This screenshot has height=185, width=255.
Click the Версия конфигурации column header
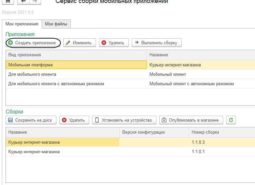pyautogui.click(x=154, y=132)
